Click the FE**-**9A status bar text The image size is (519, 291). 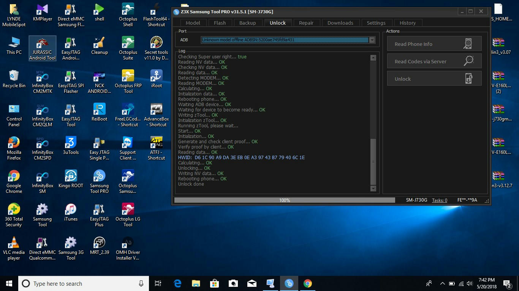click(x=467, y=200)
